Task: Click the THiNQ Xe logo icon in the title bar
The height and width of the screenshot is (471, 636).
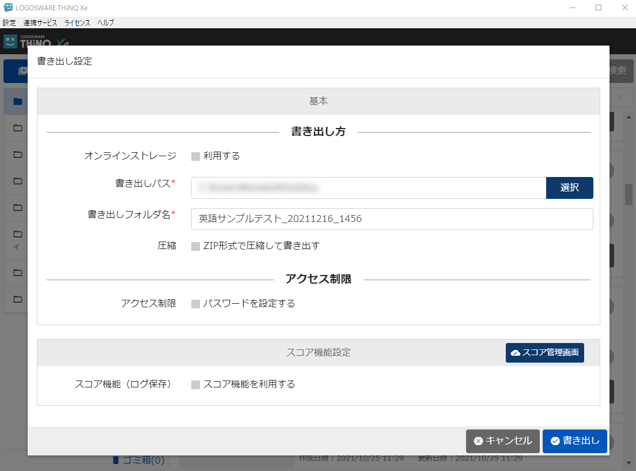Action: click(7, 7)
